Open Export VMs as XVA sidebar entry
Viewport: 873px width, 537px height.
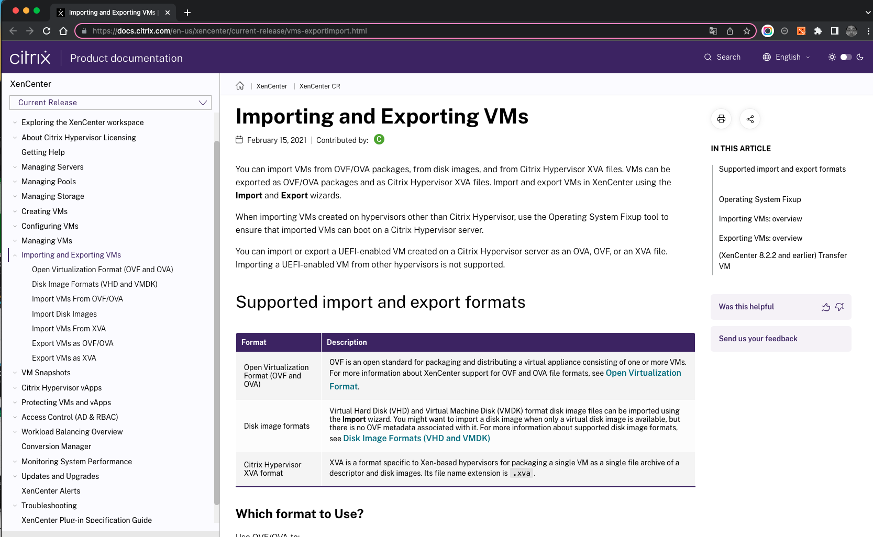click(x=64, y=358)
